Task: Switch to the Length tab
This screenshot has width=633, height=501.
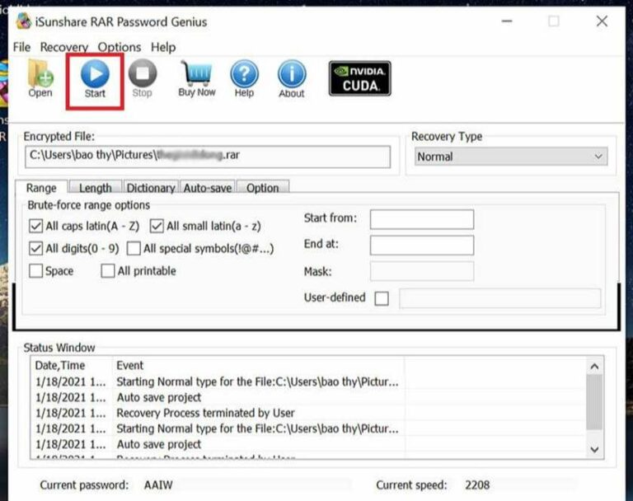Action: point(96,188)
